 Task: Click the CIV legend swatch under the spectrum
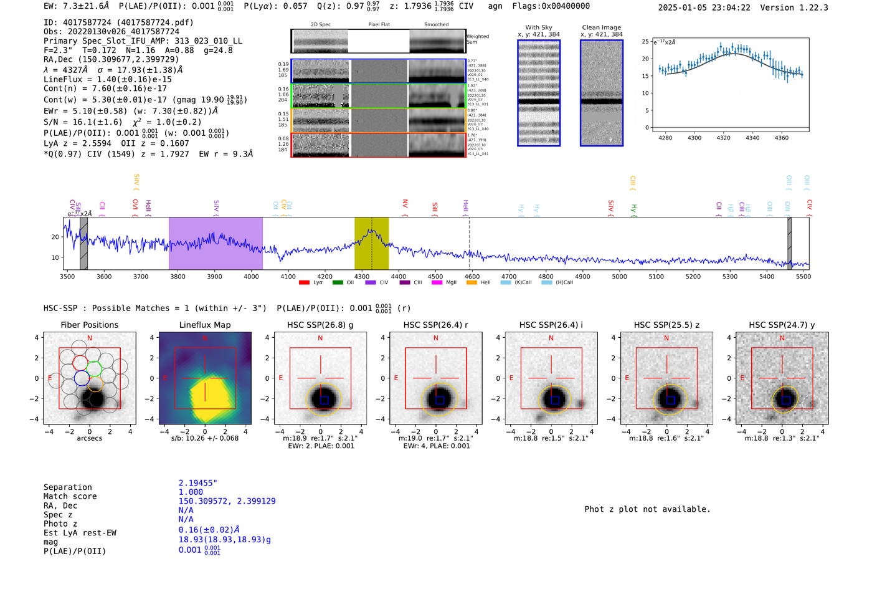[x=371, y=282]
